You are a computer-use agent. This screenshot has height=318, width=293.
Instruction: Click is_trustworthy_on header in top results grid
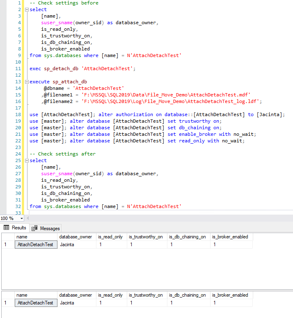click(147, 237)
